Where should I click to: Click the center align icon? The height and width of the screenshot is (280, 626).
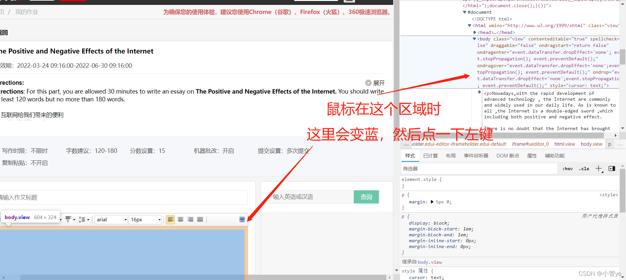[180, 220]
